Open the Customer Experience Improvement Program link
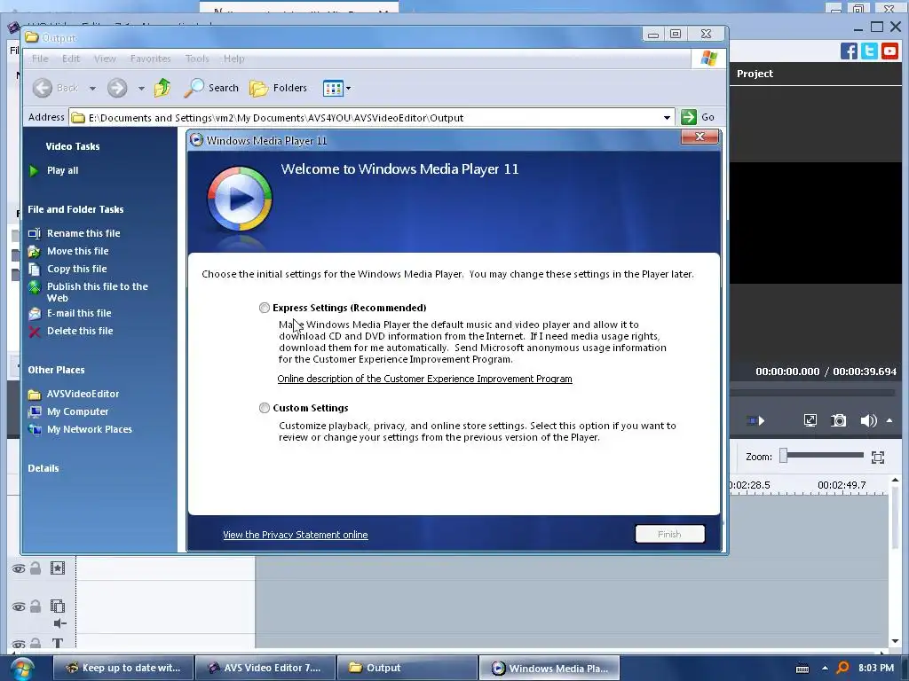The image size is (909, 681). [424, 379]
